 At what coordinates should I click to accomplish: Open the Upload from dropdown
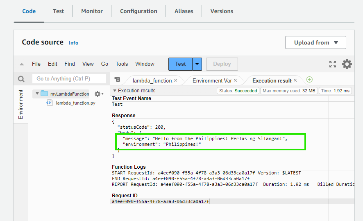tap(315, 42)
